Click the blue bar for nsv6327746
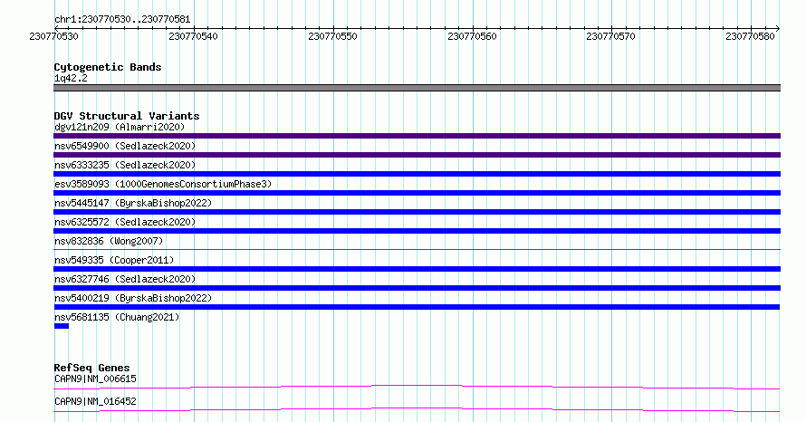The height and width of the screenshot is (422, 806). point(417,288)
